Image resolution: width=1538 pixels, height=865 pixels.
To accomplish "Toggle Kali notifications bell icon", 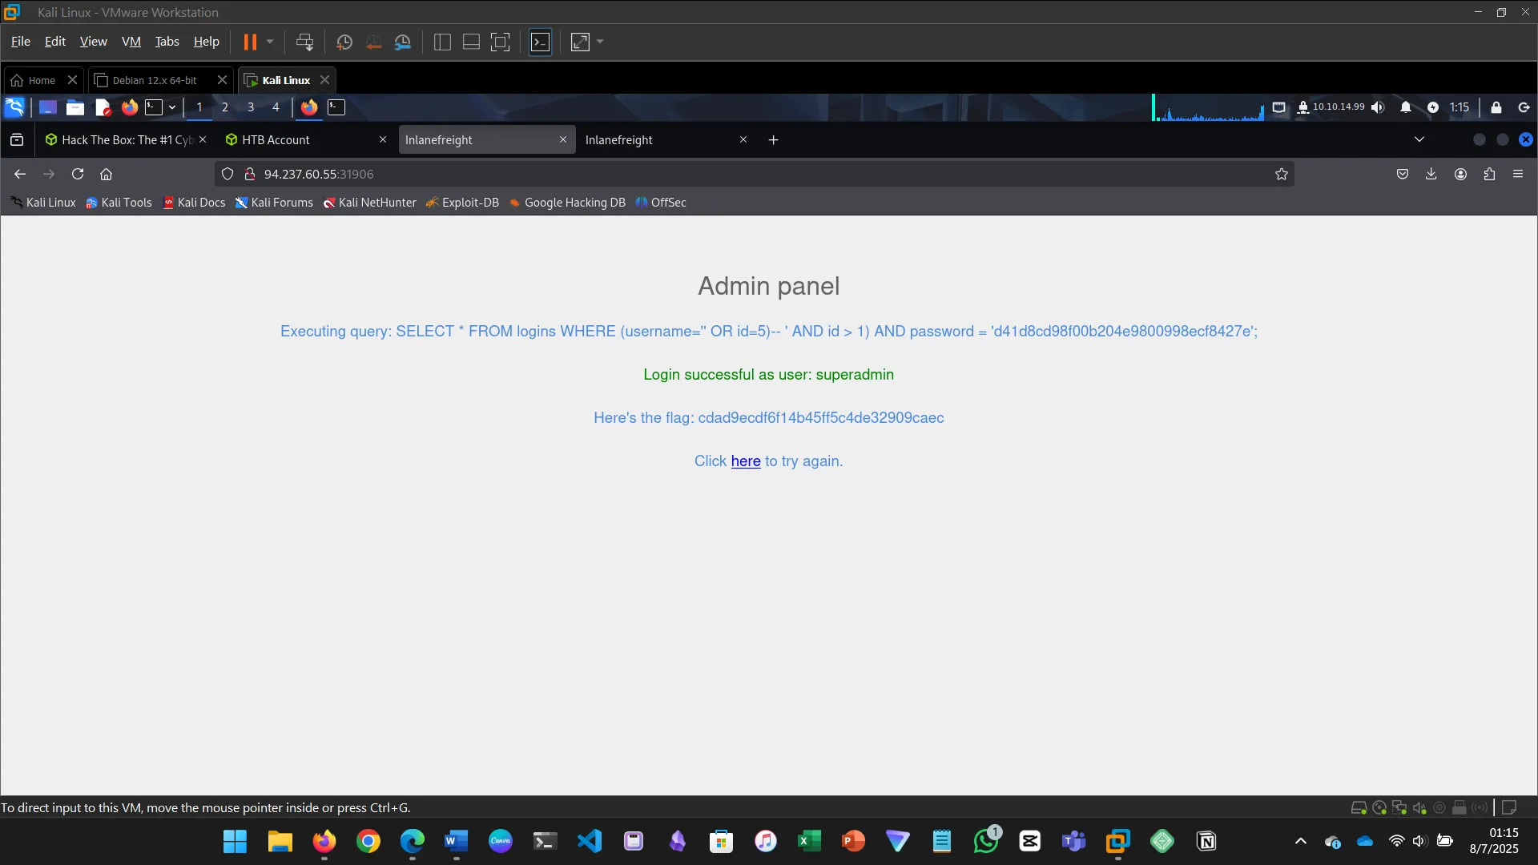I will [x=1406, y=107].
